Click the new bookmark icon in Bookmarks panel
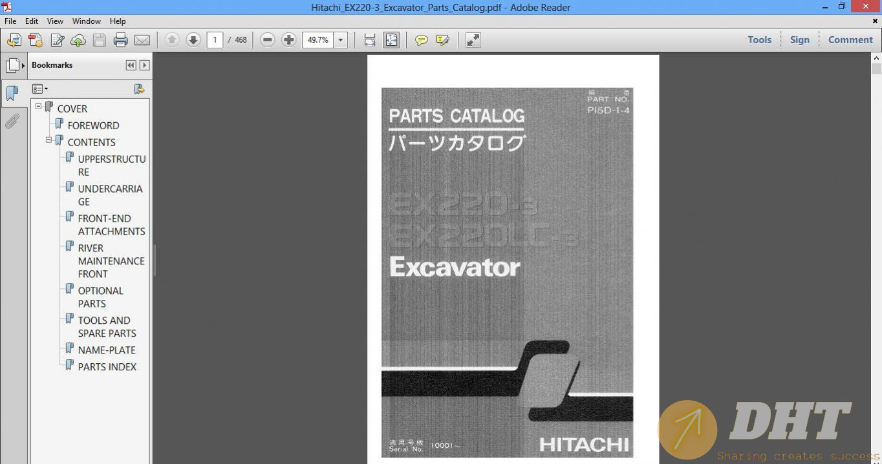Image resolution: width=882 pixels, height=464 pixels. [x=138, y=89]
